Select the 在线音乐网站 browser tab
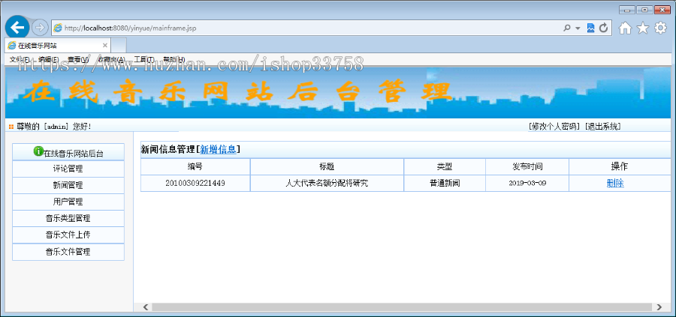 (x=57, y=46)
